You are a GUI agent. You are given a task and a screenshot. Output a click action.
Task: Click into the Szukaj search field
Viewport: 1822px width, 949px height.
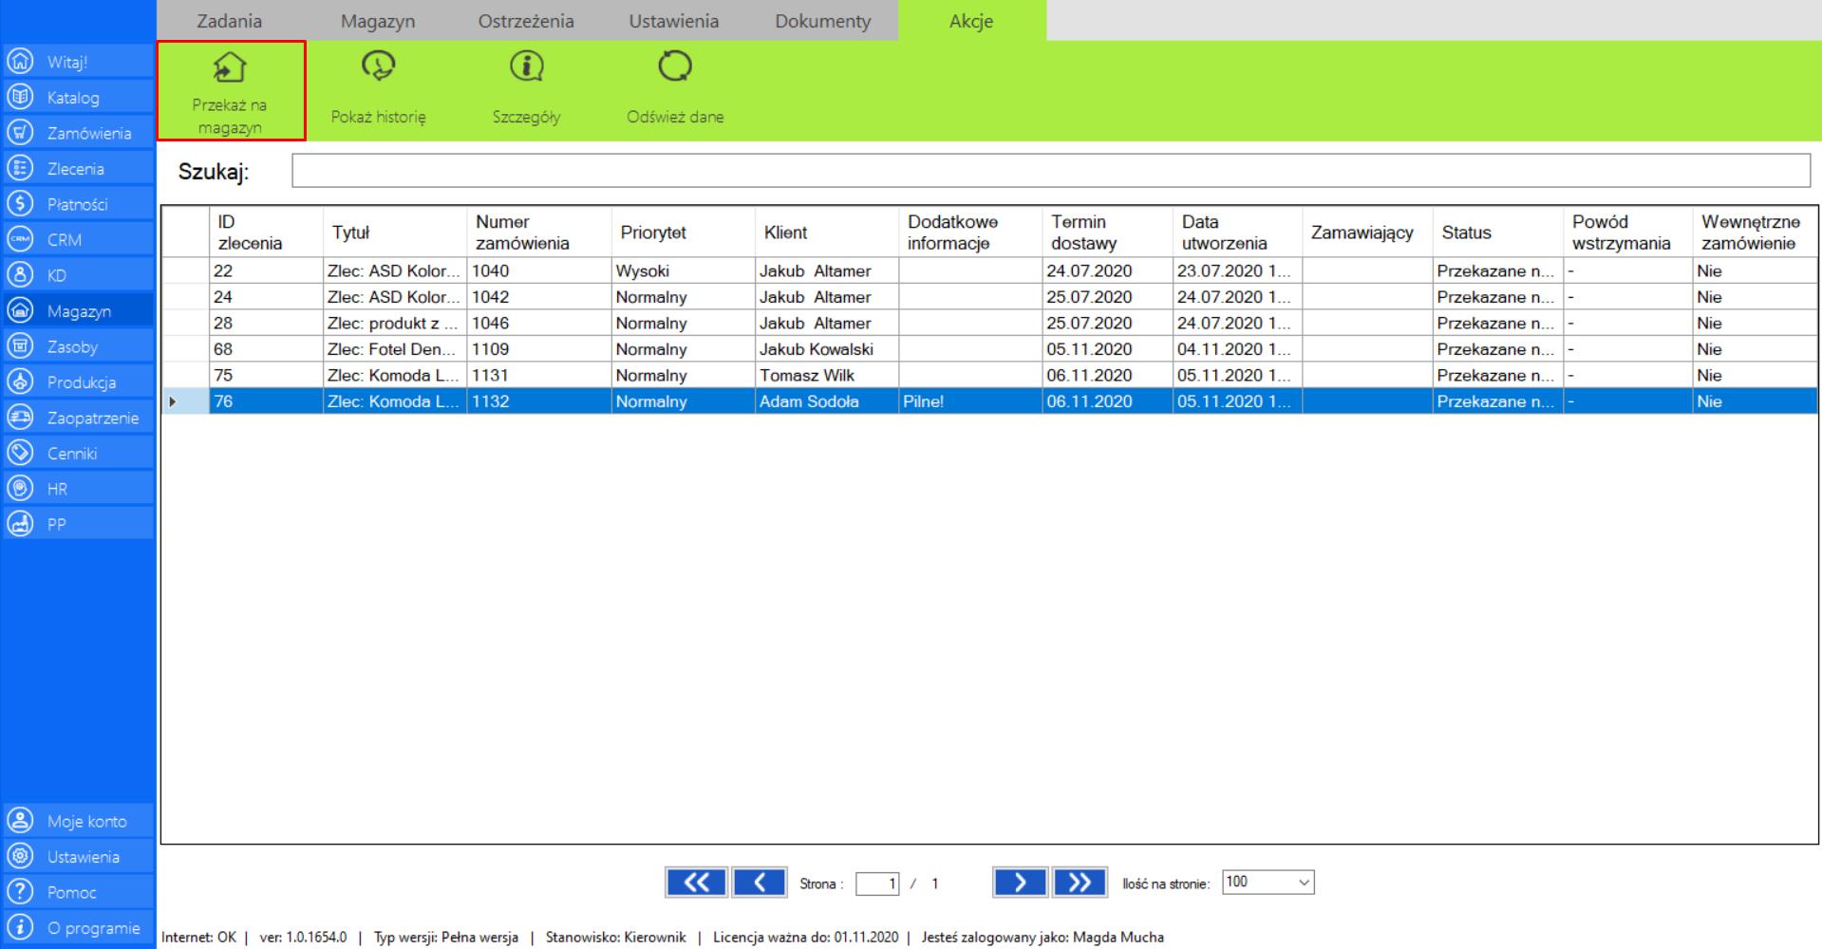pyautogui.click(x=1051, y=171)
